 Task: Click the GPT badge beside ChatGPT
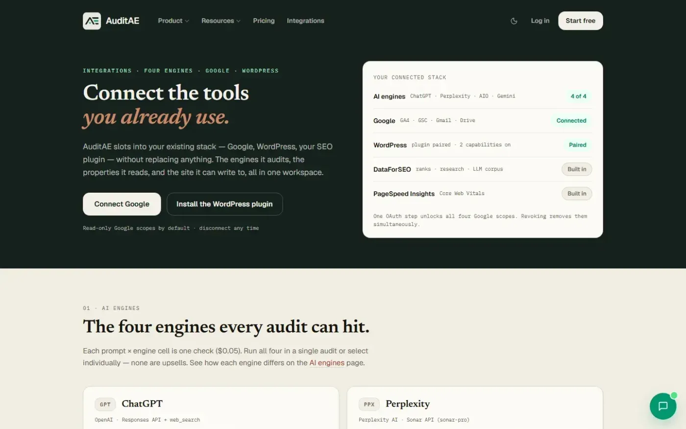pyautogui.click(x=105, y=404)
